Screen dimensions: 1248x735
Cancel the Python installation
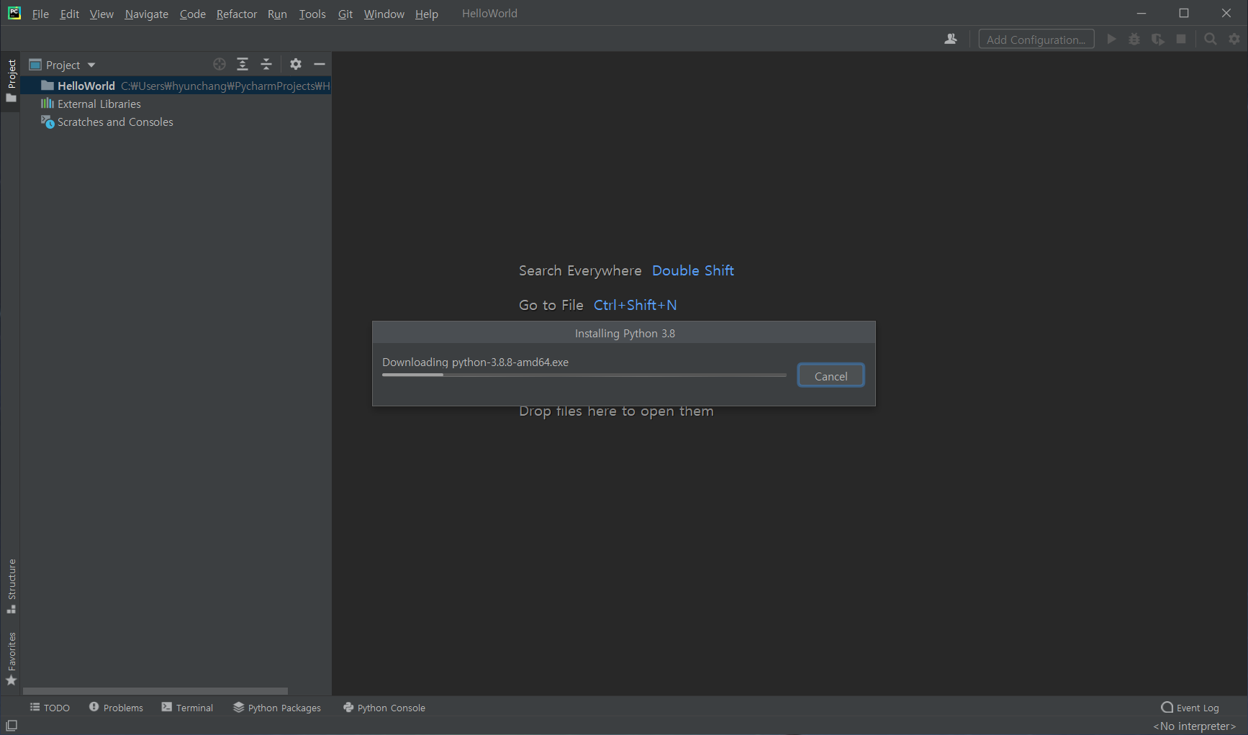(x=831, y=375)
